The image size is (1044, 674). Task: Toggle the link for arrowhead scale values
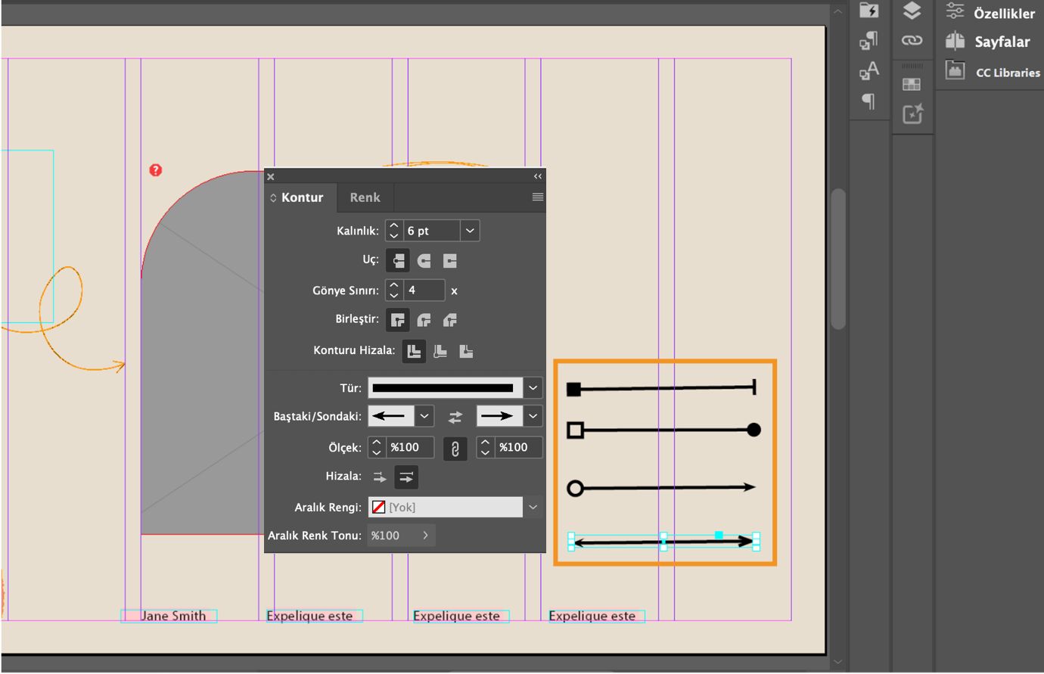455,449
